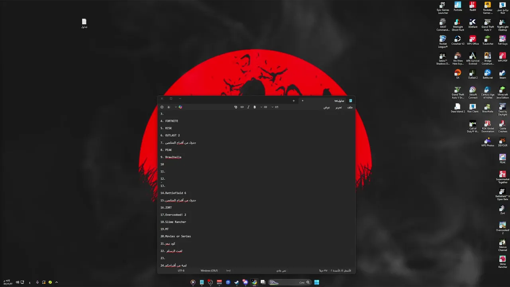Open Supermarket Together desktop icon
Viewport: 510px width, 287px height.
[x=502, y=177]
